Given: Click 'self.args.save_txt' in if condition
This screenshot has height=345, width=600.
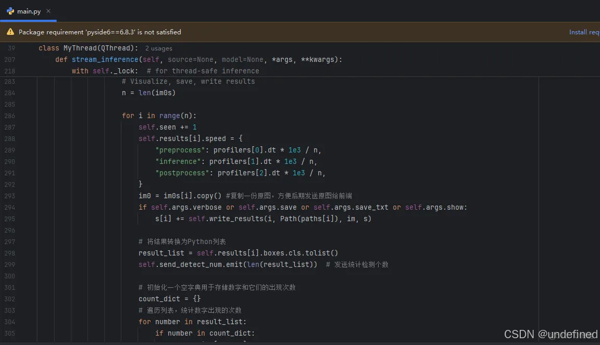Looking at the screenshot, I should point(351,207).
